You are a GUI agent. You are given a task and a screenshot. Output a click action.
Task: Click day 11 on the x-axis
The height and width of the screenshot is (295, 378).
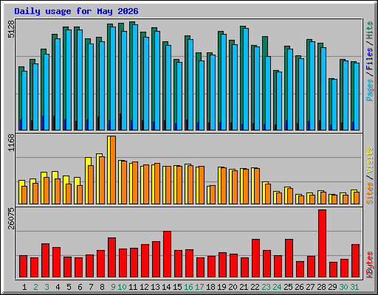(133, 287)
